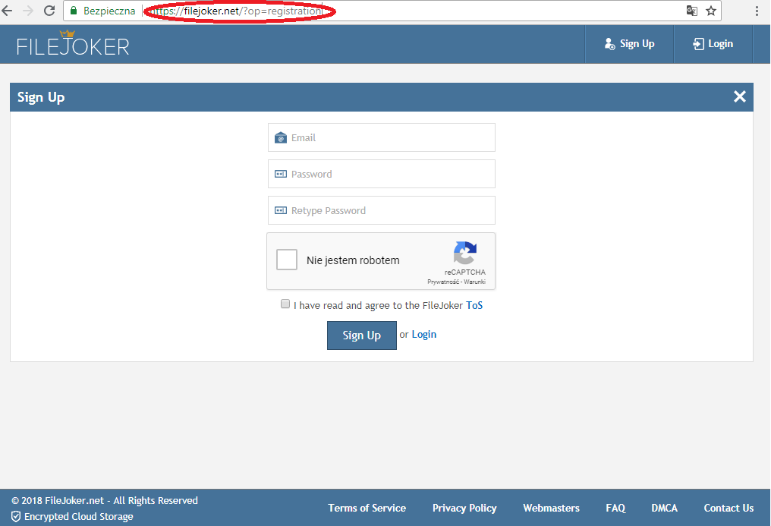Follow the Login link beside Sign Up button
Viewport: 771px width, 526px height.
(423, 335)
